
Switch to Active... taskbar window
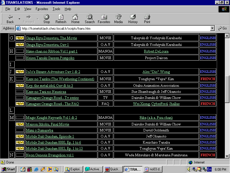pos(93,169)
